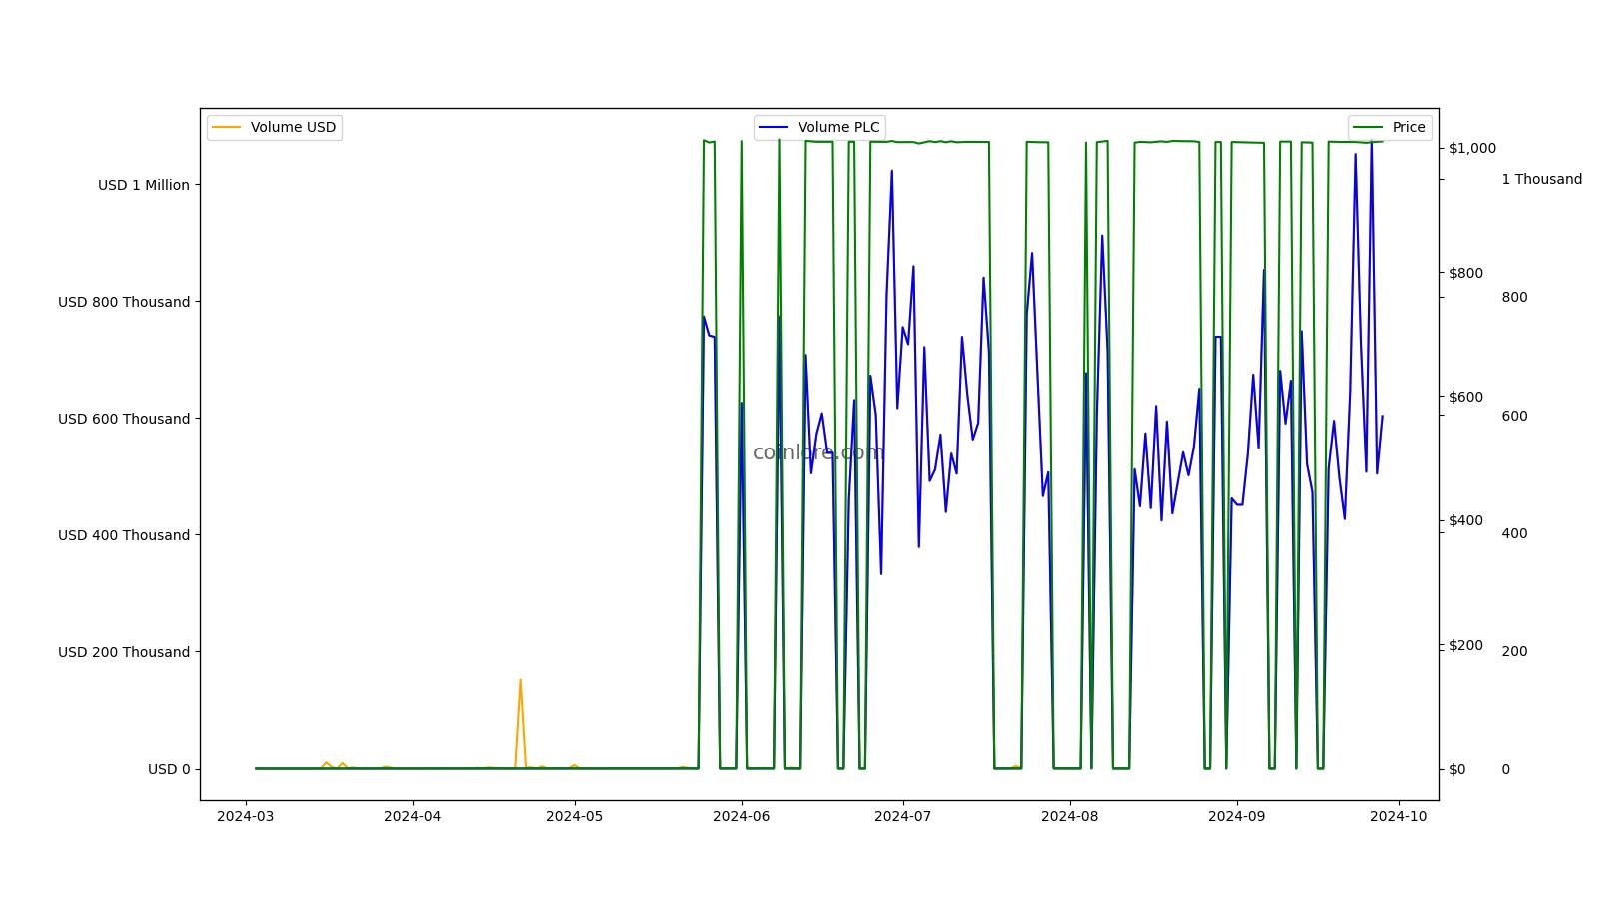Click the $600 price axis label

(x=1466, y=397)
